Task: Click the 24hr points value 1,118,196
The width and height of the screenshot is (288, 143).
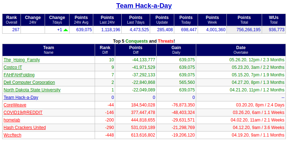Action: click(111, 30)
